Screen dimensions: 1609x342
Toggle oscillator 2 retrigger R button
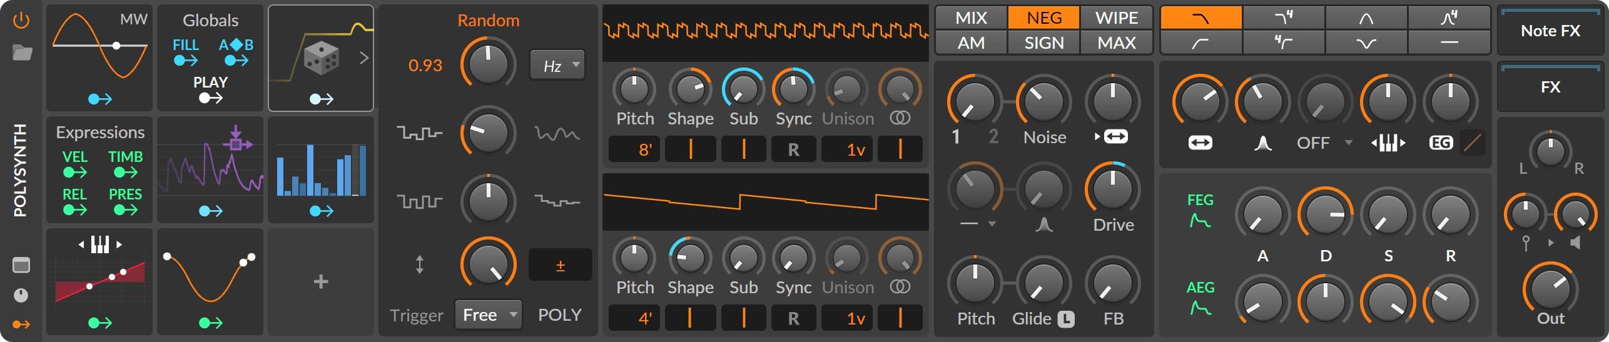[x=793, y=318]
